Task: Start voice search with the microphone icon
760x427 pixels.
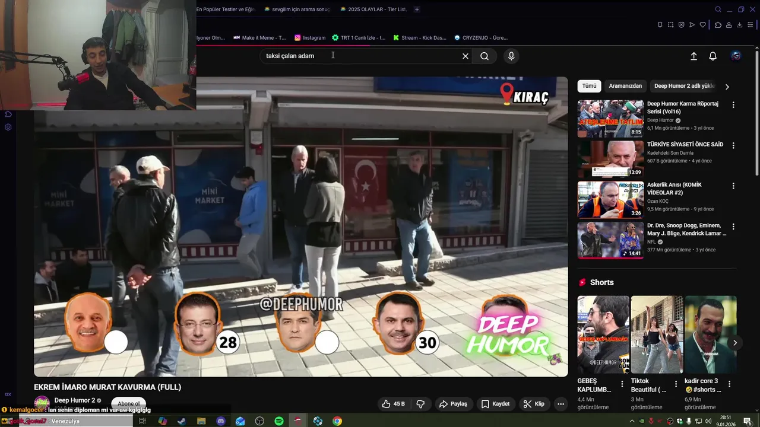Action: click(511, 56)
